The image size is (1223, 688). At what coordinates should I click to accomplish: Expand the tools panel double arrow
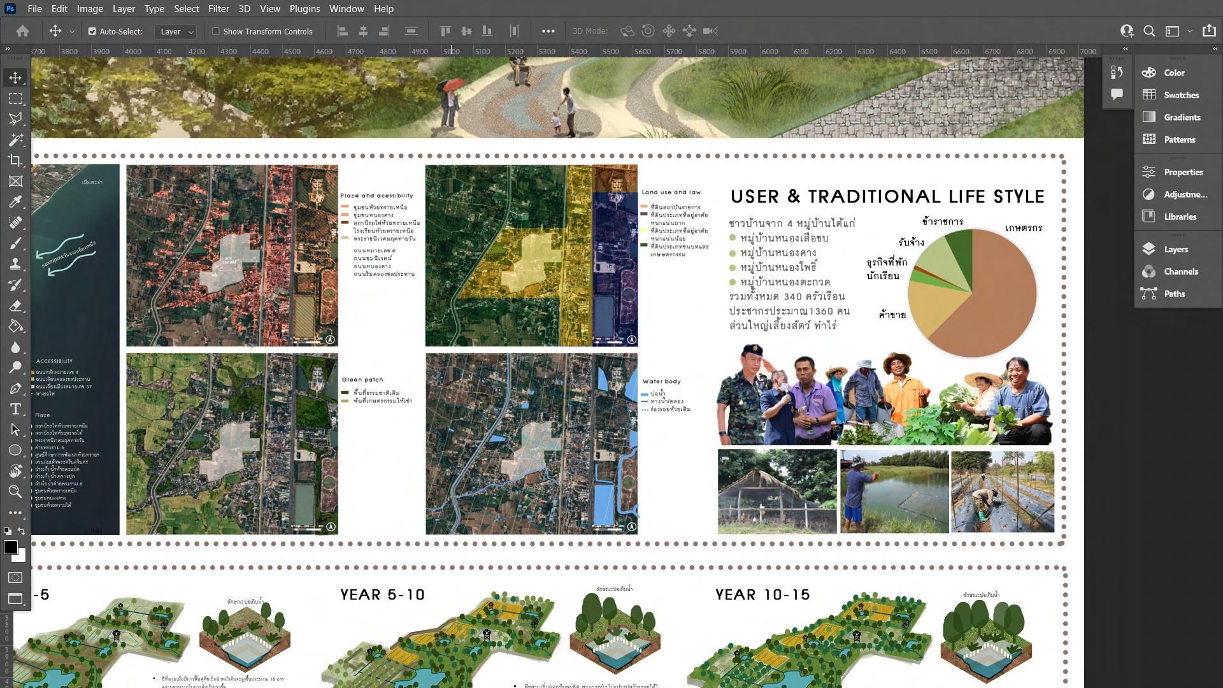[x=8, y=49]
